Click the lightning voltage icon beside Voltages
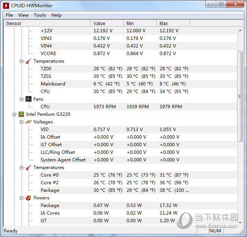Viewport: 247px width, 237px height. (28, 122)
